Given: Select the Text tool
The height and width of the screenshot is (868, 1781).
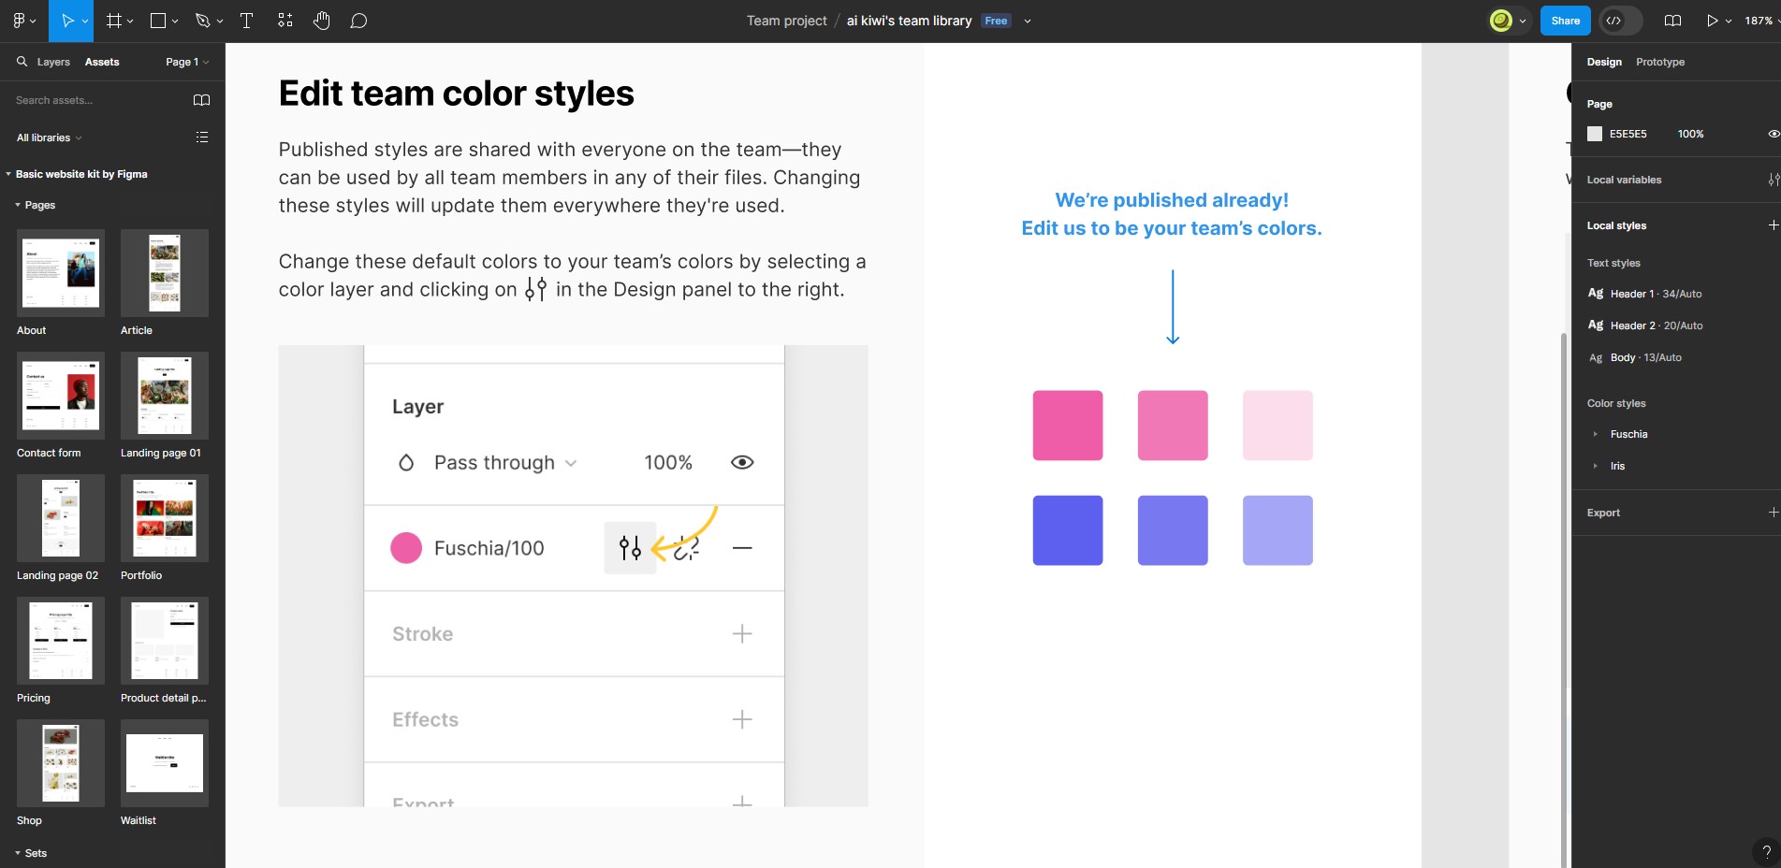Looking at the screenshot, I should click(x=247, y=21).
